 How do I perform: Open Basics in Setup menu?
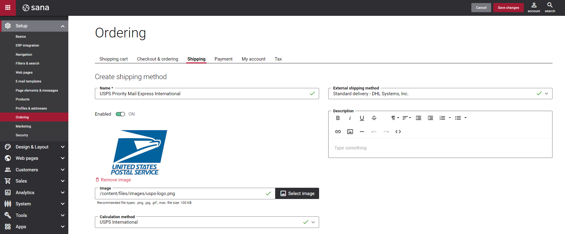[21, 37]
